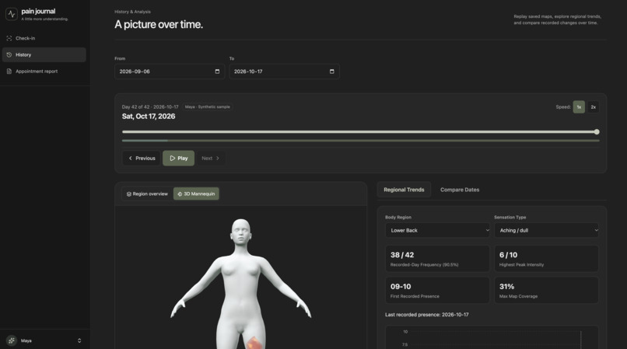Edit the From date field 2026-09-06
627x349 pixels.
click(x=170, y=72)
